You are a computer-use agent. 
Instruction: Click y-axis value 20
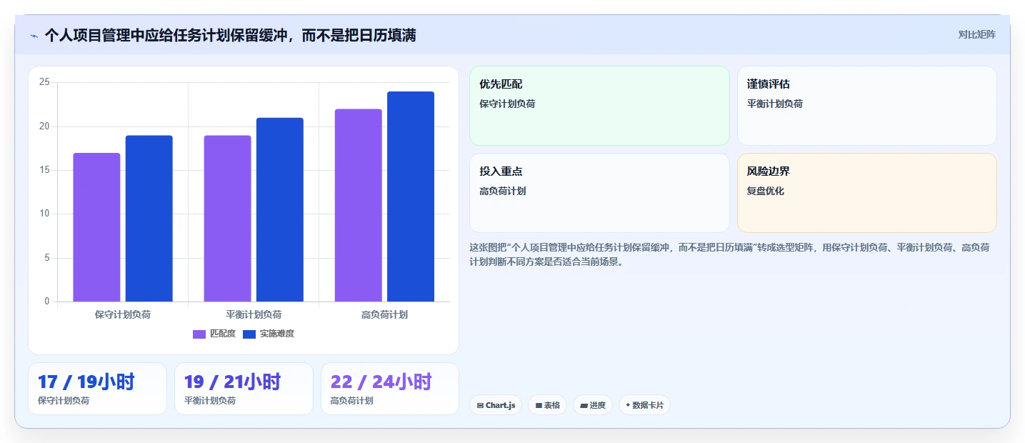[44, 126]
